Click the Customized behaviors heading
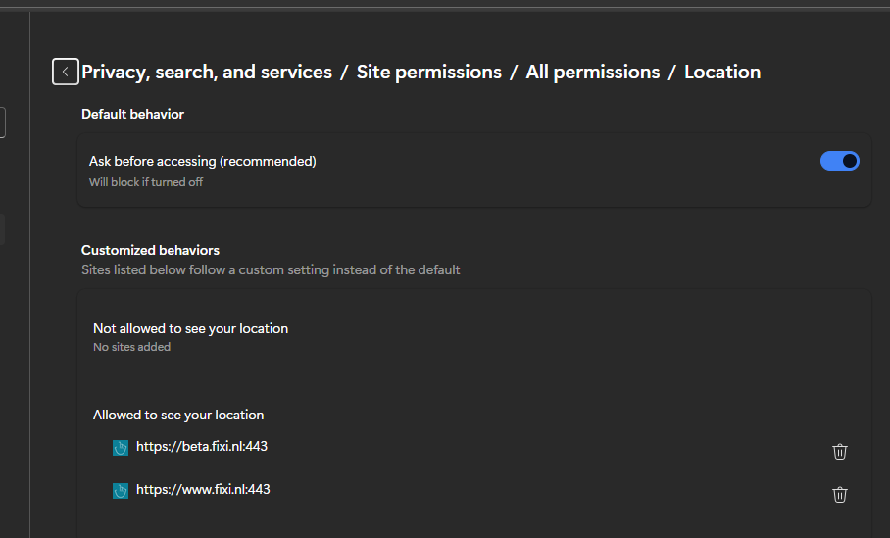Viewport: 890px width, 538px height. (150, 250)
